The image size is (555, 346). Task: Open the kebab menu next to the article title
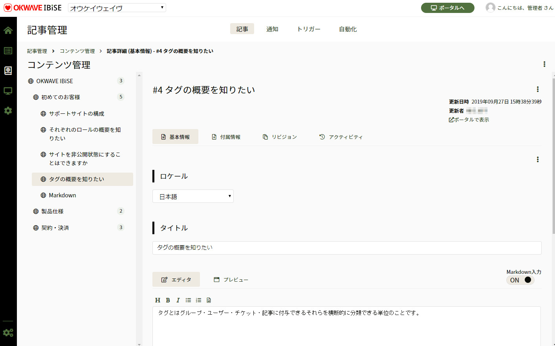[537, 89]
